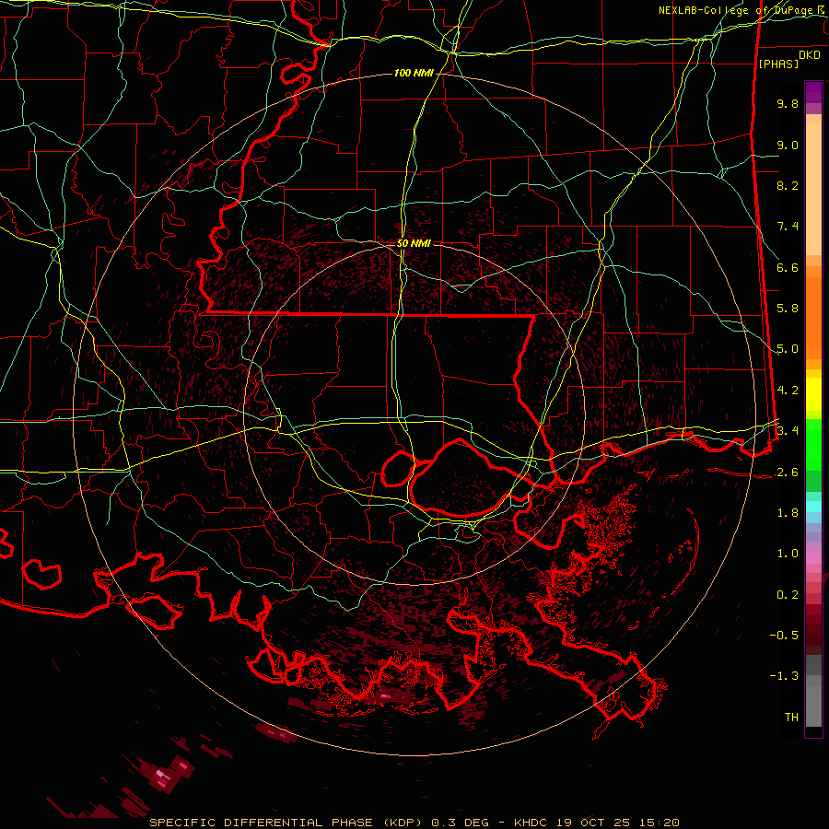
Task: Click the 0.2 value on color scale
Action: (x=788, y=595)
